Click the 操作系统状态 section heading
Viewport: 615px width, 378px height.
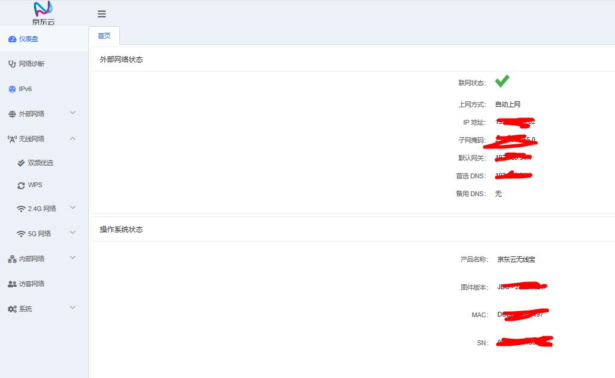coord(121,230)
